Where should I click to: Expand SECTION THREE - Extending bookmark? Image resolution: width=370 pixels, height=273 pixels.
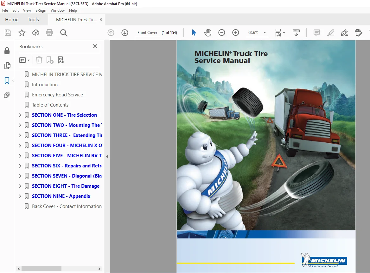pyautogui.click(x=20, y=135)
